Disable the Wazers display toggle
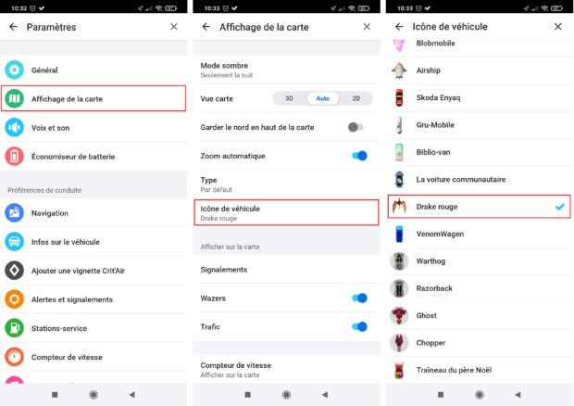Image resolution: width=574 pixels, height=406 pixels. (x=359, y=298)
